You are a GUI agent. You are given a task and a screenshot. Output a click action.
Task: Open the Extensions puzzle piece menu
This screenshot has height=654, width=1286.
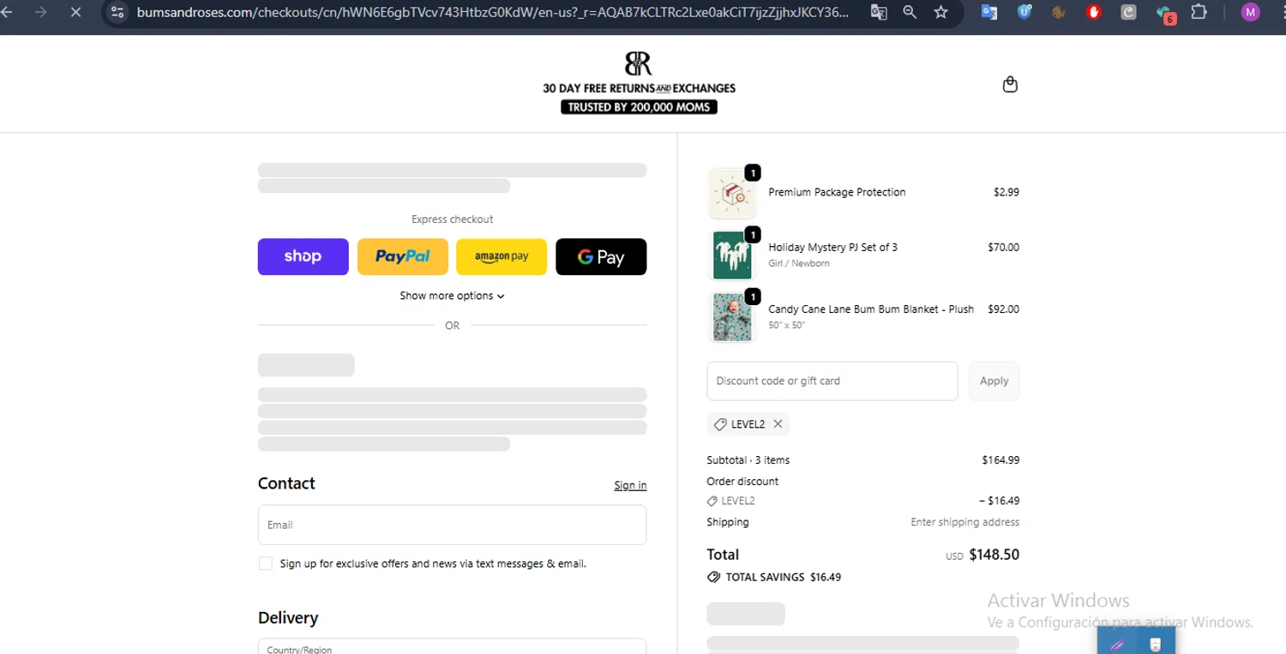(x=1199, y=12)
